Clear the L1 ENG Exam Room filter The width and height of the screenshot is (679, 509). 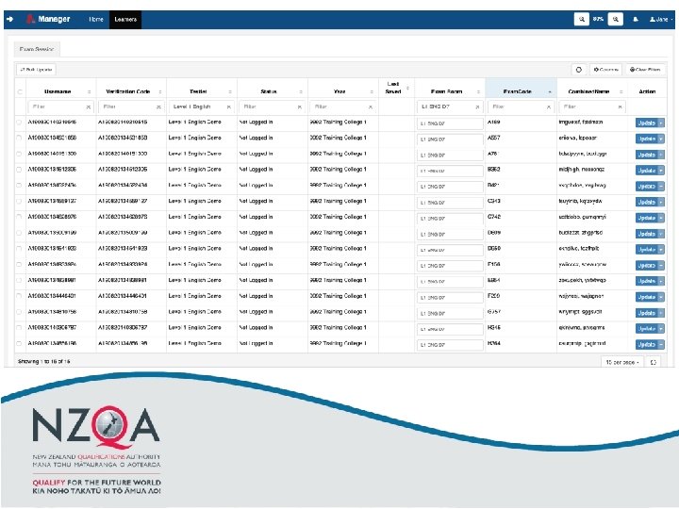tap(477, 107)
